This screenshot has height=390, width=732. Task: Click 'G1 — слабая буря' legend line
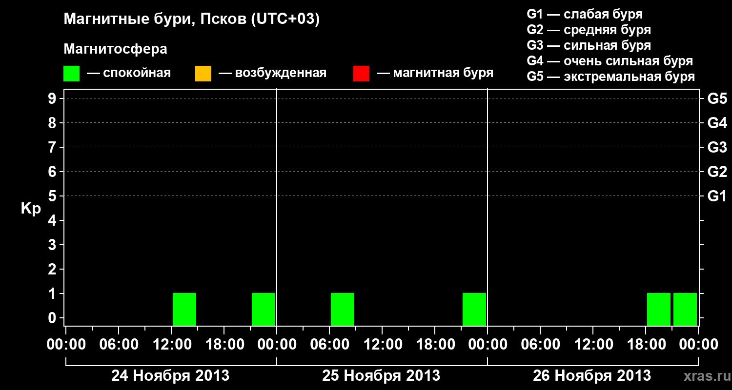click(x=585, y=14)
